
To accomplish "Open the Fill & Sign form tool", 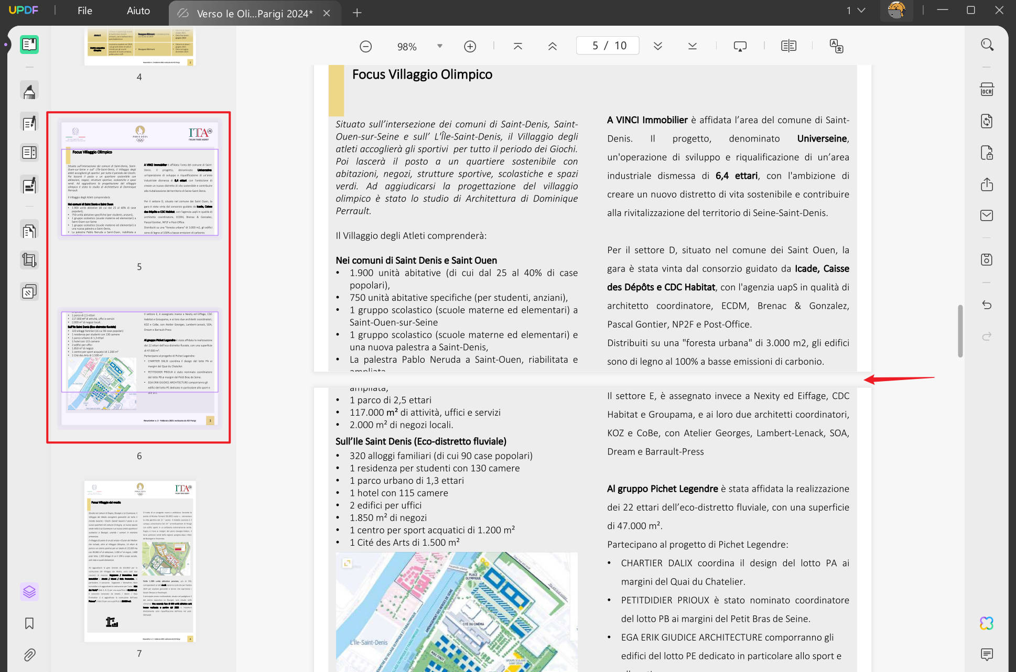I will tap(29, 185).
